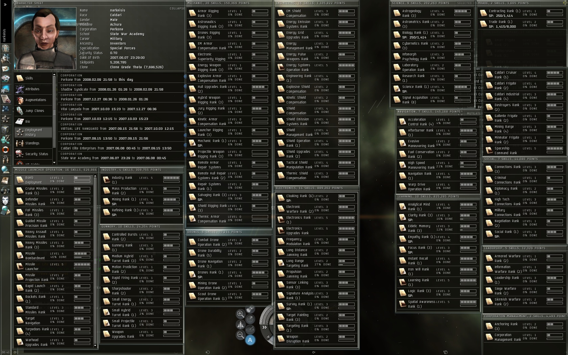Open the character sheet Neocom icon
This screenshot has height=355, width=568.
coord(5,48)
